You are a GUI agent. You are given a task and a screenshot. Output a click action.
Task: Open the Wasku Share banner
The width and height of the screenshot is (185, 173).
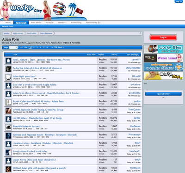pos(163,67)
